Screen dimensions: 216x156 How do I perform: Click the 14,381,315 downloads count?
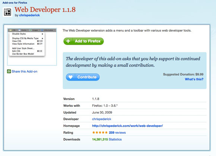pyautogui.click(x=100, y=139)
